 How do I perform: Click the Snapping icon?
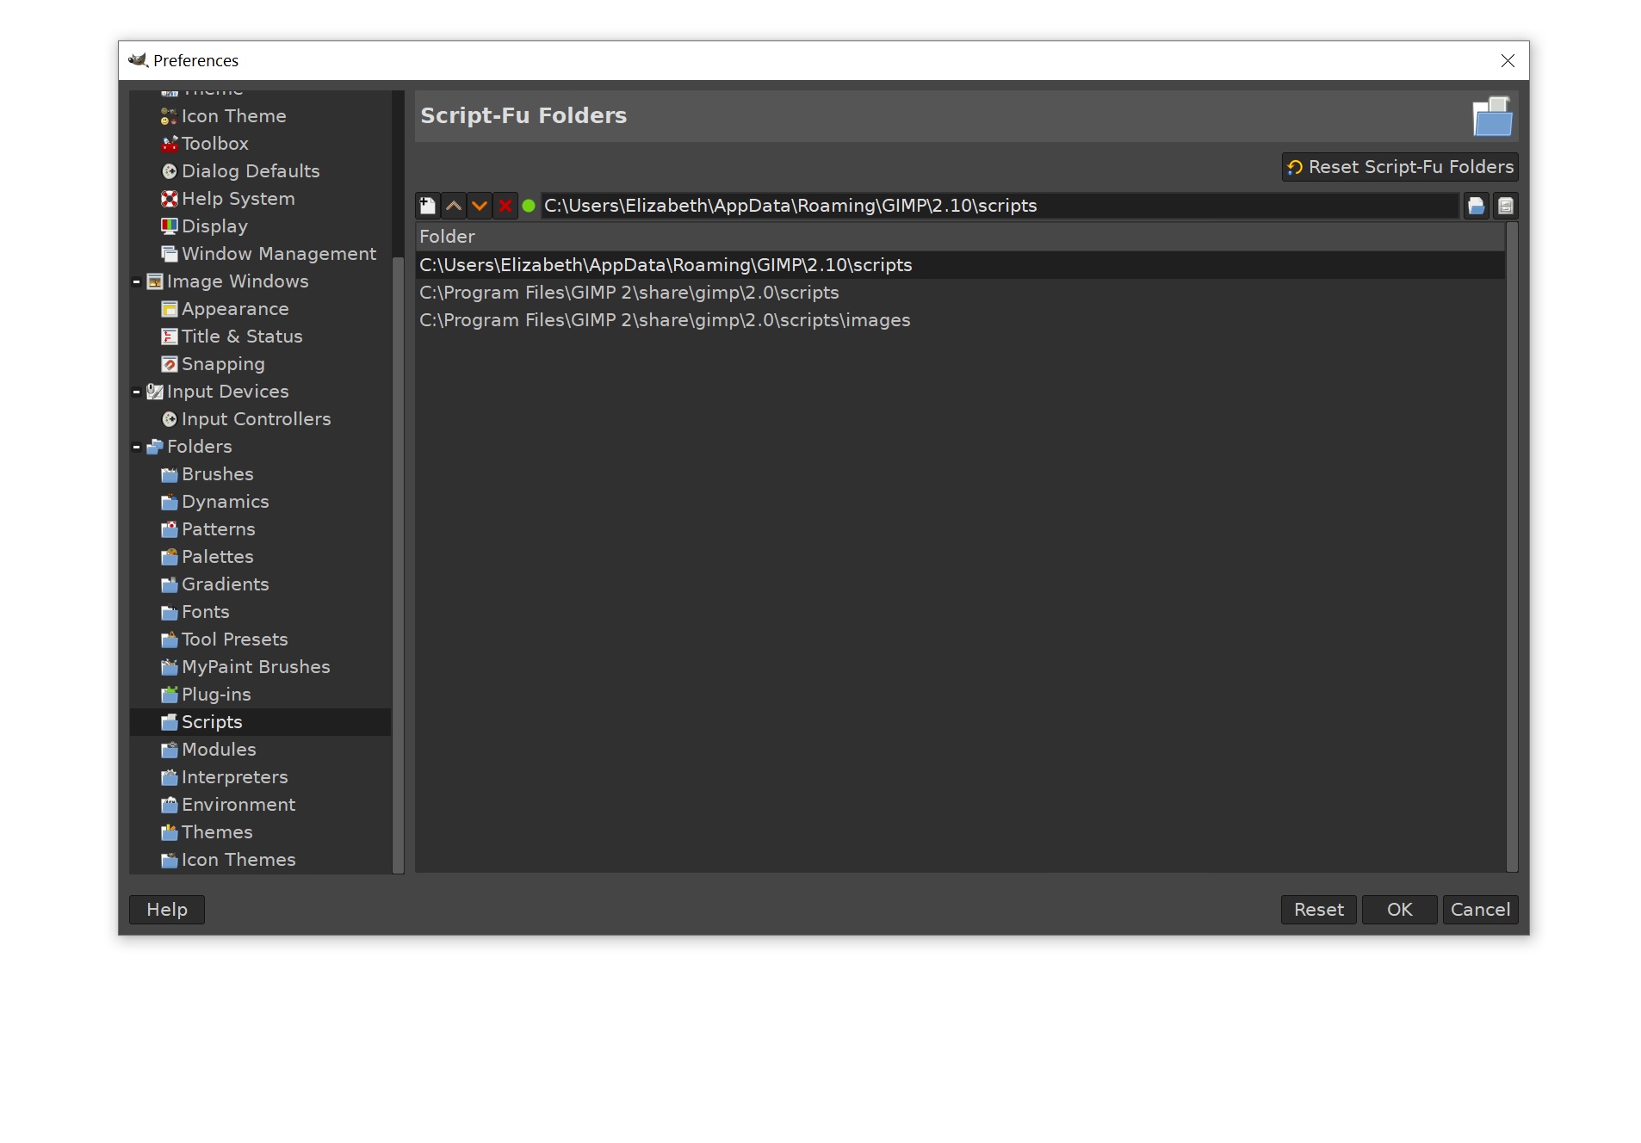(x=169, y=364)
